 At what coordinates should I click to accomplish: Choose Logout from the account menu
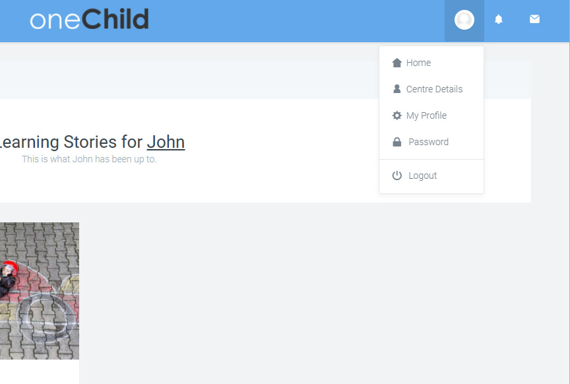pos(423,176)
